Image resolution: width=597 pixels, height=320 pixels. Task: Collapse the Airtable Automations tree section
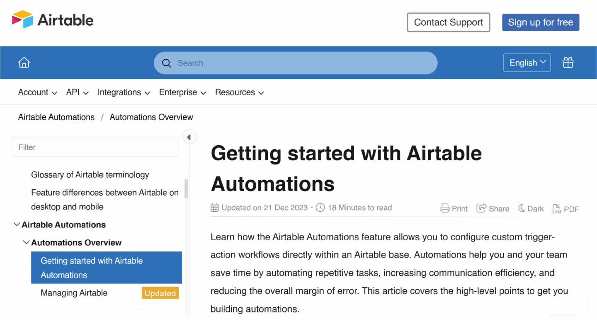tap(17, 225)
